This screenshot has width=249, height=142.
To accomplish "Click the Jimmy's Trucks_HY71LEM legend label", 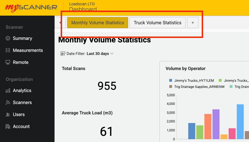I will click(194, 81).
